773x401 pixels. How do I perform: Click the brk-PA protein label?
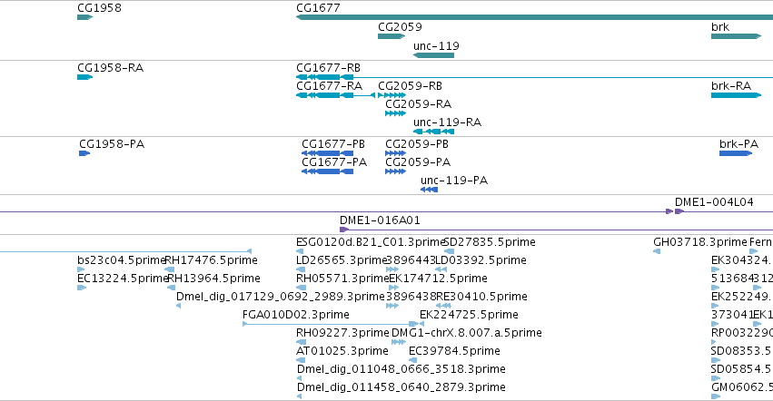739,144
